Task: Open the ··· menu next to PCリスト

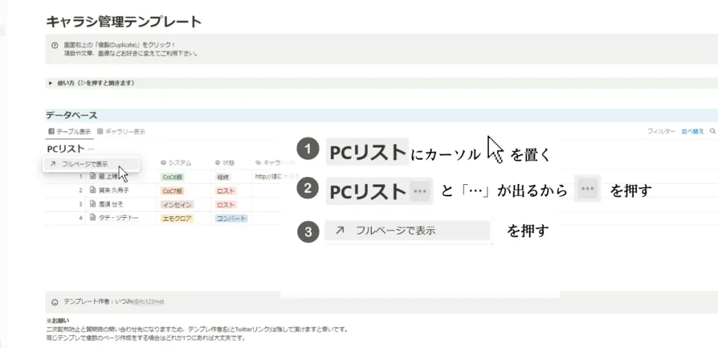Action: tap(91, 148)
